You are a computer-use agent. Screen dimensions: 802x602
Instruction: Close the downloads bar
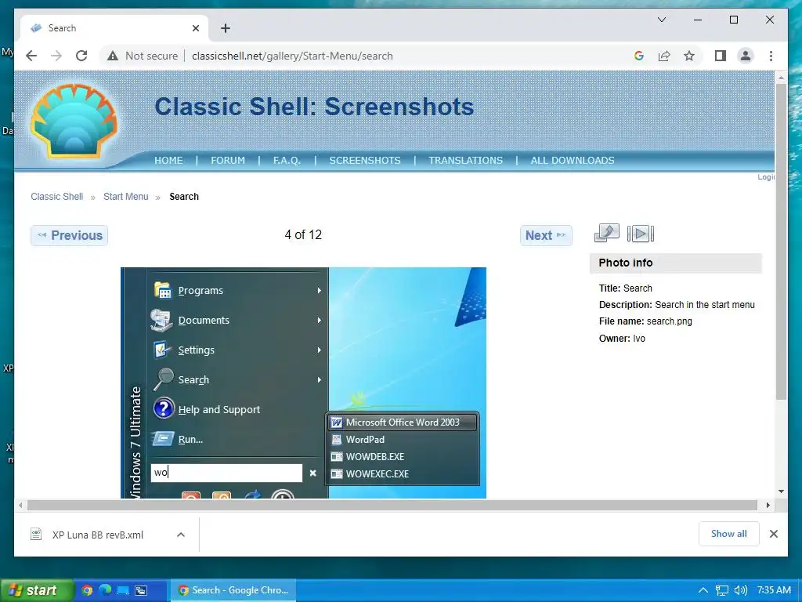click(x=773, y=534)
